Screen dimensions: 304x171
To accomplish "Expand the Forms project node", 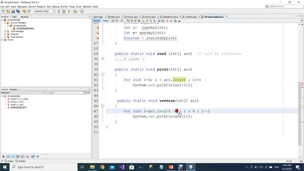I will click(2, 40).
